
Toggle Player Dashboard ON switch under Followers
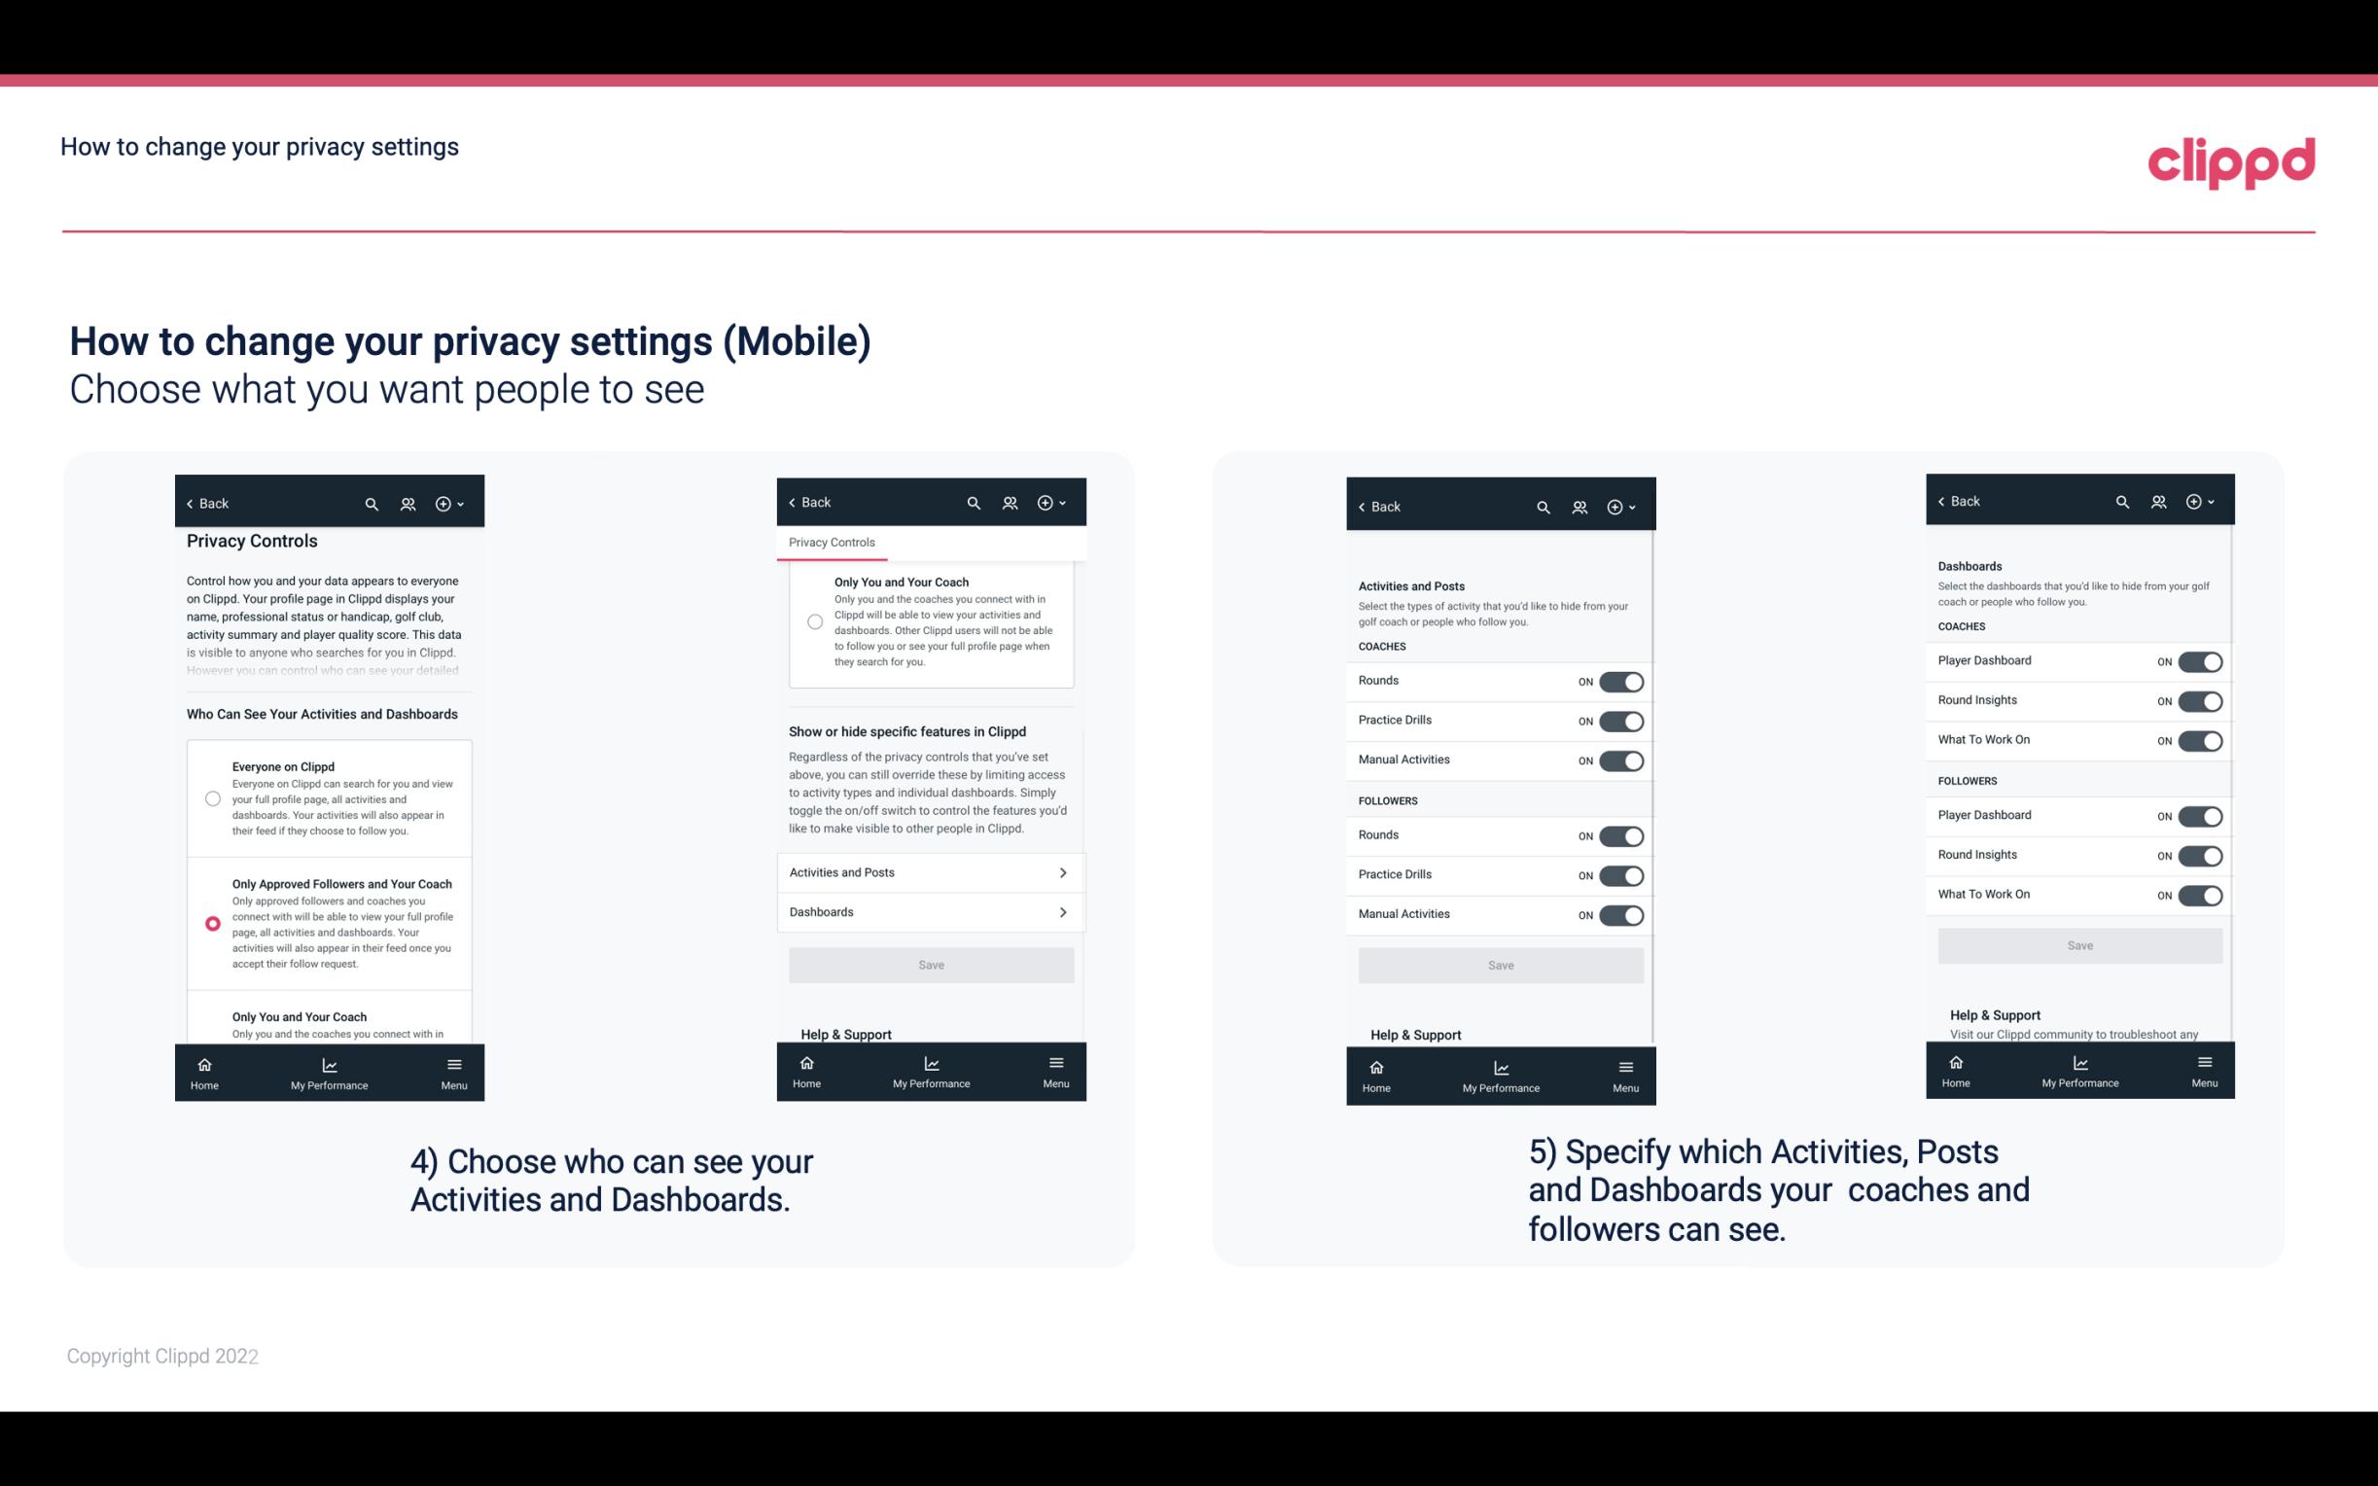point(2200,815)
